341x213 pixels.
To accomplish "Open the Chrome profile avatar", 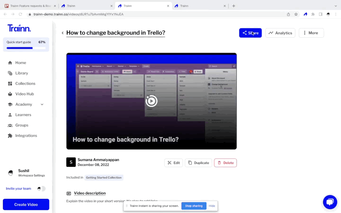I will pos(328,14).
